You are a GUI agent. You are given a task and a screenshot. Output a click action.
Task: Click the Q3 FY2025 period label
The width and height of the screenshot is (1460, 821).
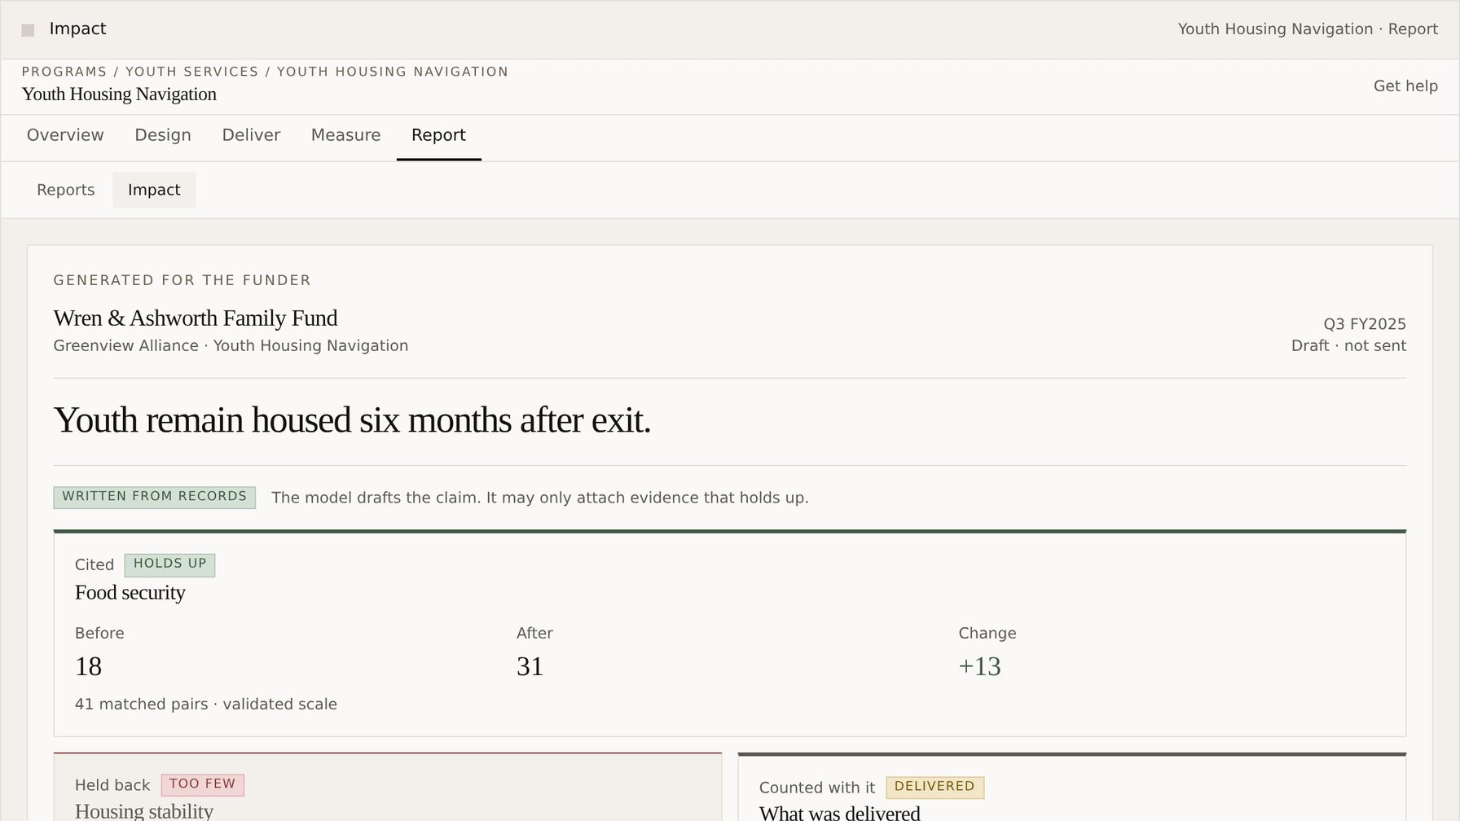pyautogui.click(x=1365, y=324)
